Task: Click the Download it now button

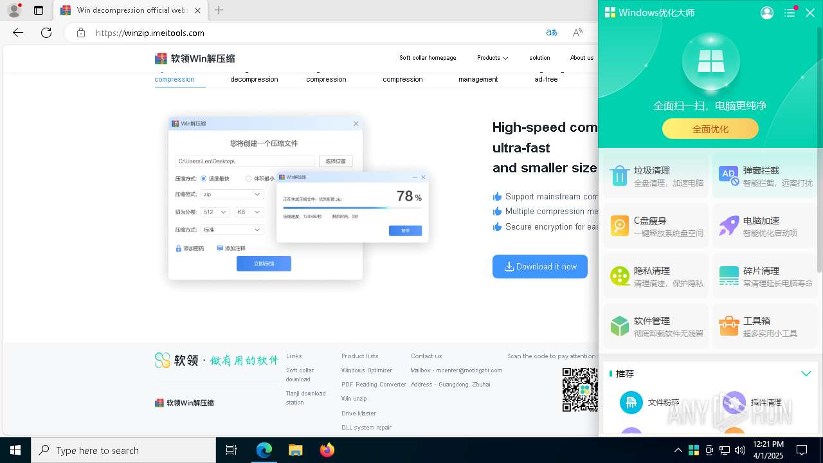Action: coord(540,266)
